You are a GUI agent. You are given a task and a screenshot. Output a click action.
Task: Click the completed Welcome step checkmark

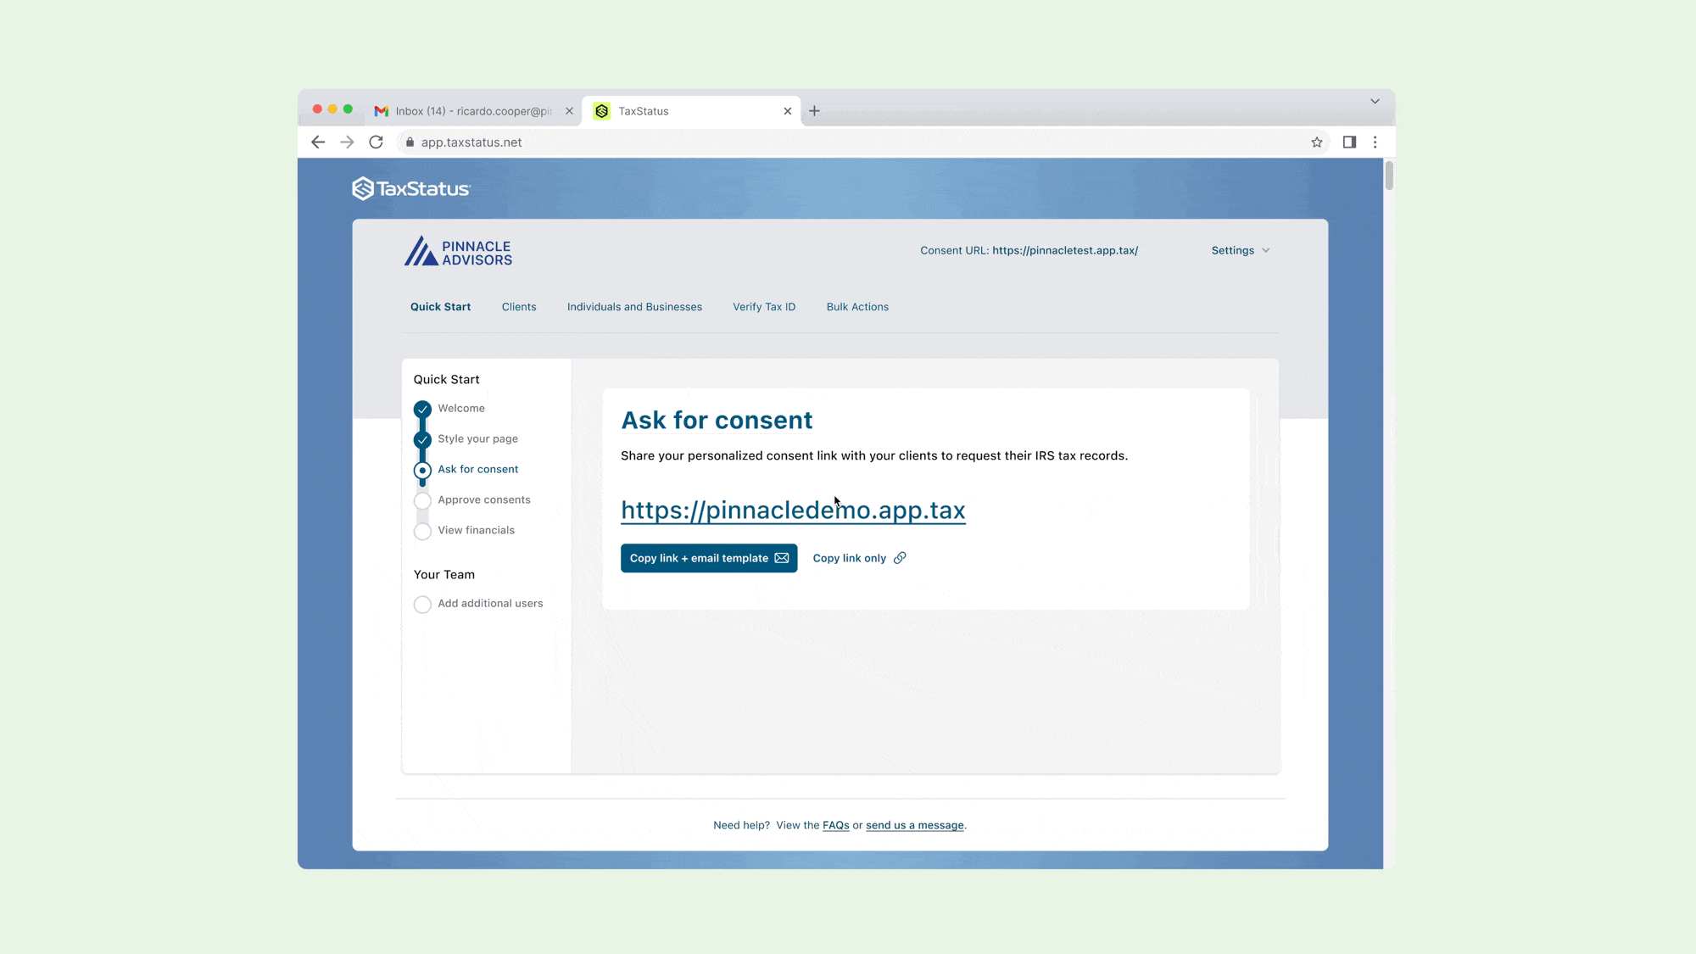click(x=422, y=409)
